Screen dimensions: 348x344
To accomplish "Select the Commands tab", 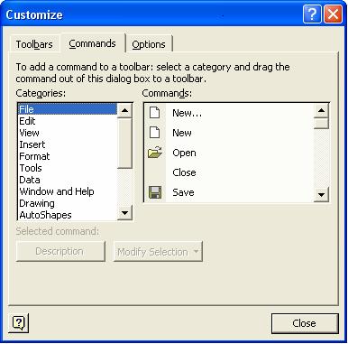I will click(x=92, y=43).
